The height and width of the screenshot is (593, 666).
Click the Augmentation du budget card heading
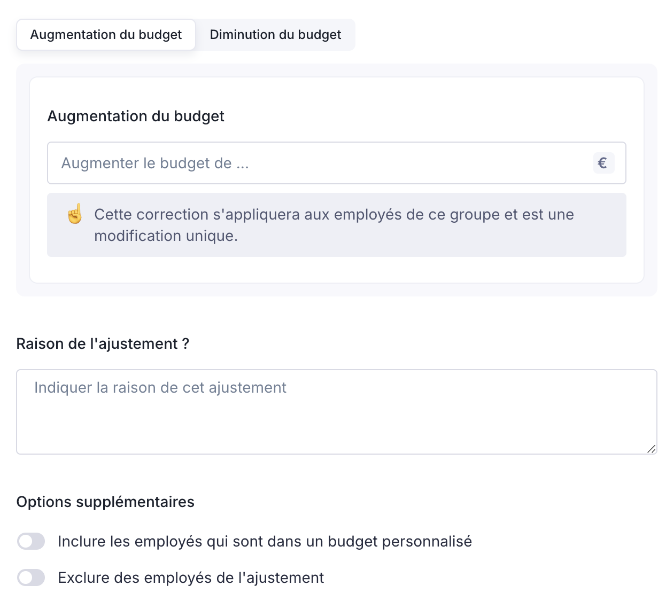[x=136, y=116]
